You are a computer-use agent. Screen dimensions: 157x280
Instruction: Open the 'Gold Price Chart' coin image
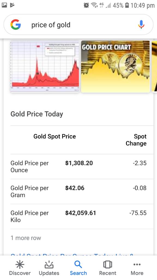click(x=116, y=66)
